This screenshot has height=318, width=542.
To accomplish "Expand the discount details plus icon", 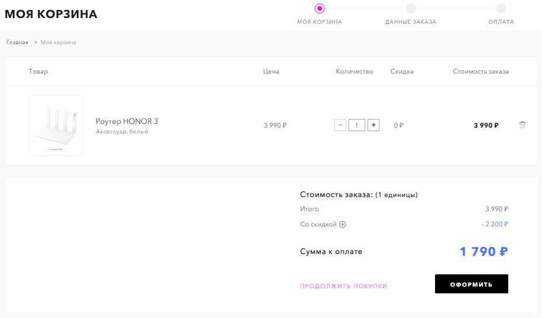I will 343,225.
